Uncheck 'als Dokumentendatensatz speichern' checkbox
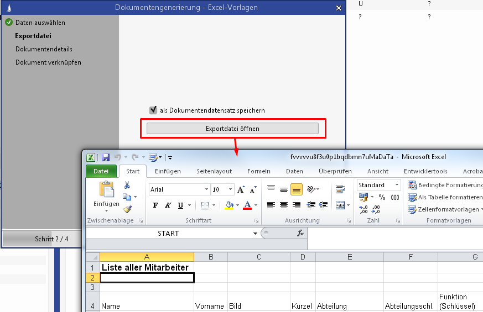483x312 pixels. pos(153,110)
